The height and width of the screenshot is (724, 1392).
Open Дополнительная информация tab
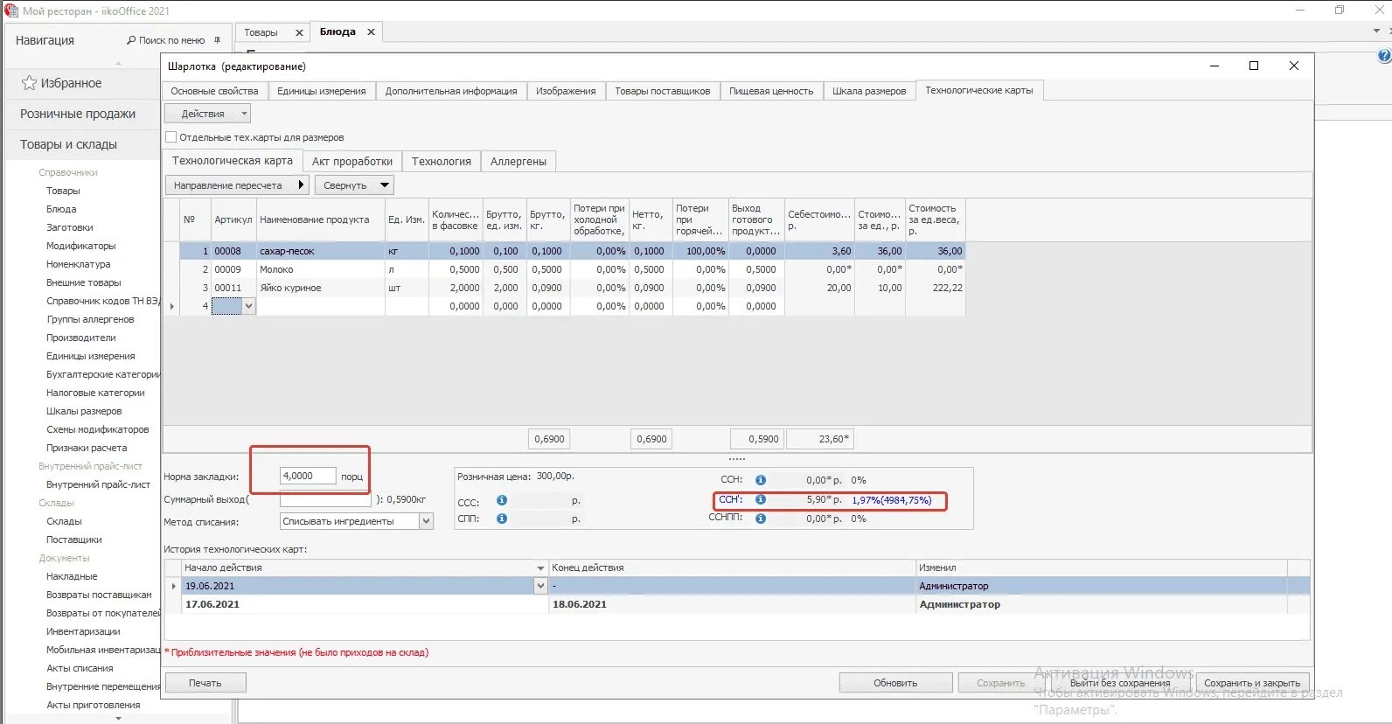(x=451, y=91)
